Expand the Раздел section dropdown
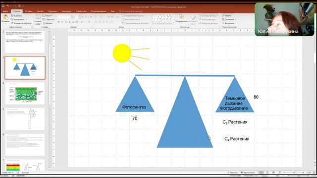 point(48,23)
